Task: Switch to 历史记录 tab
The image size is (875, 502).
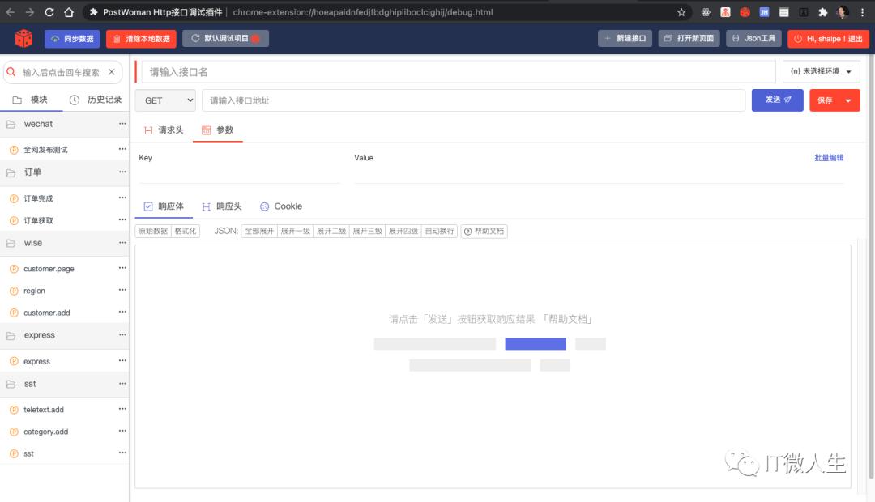Action: [96, 100]
